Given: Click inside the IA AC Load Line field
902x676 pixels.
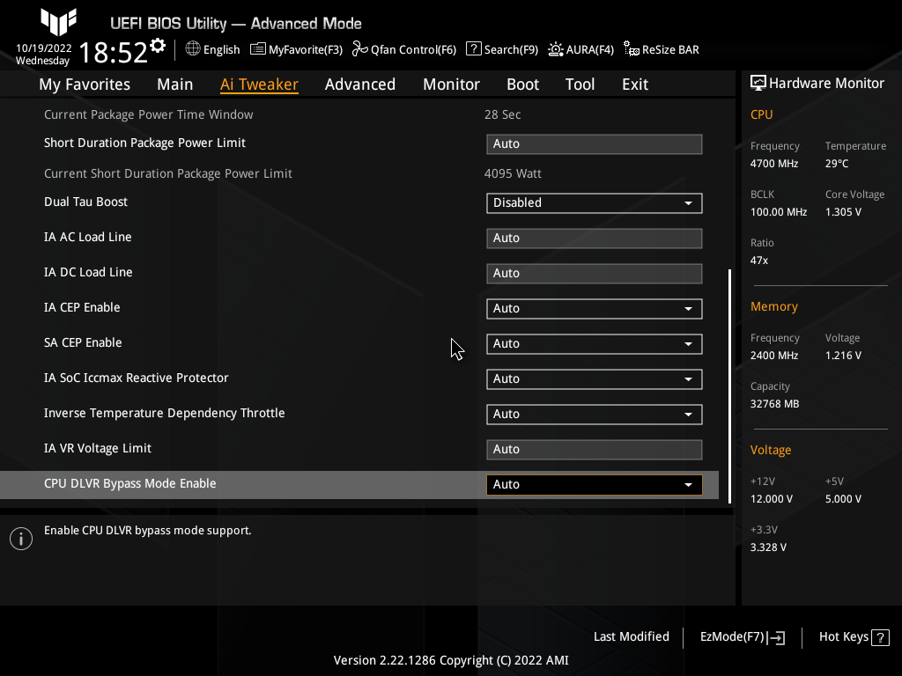Looking at the screenshot, I should tap(594, 238).
